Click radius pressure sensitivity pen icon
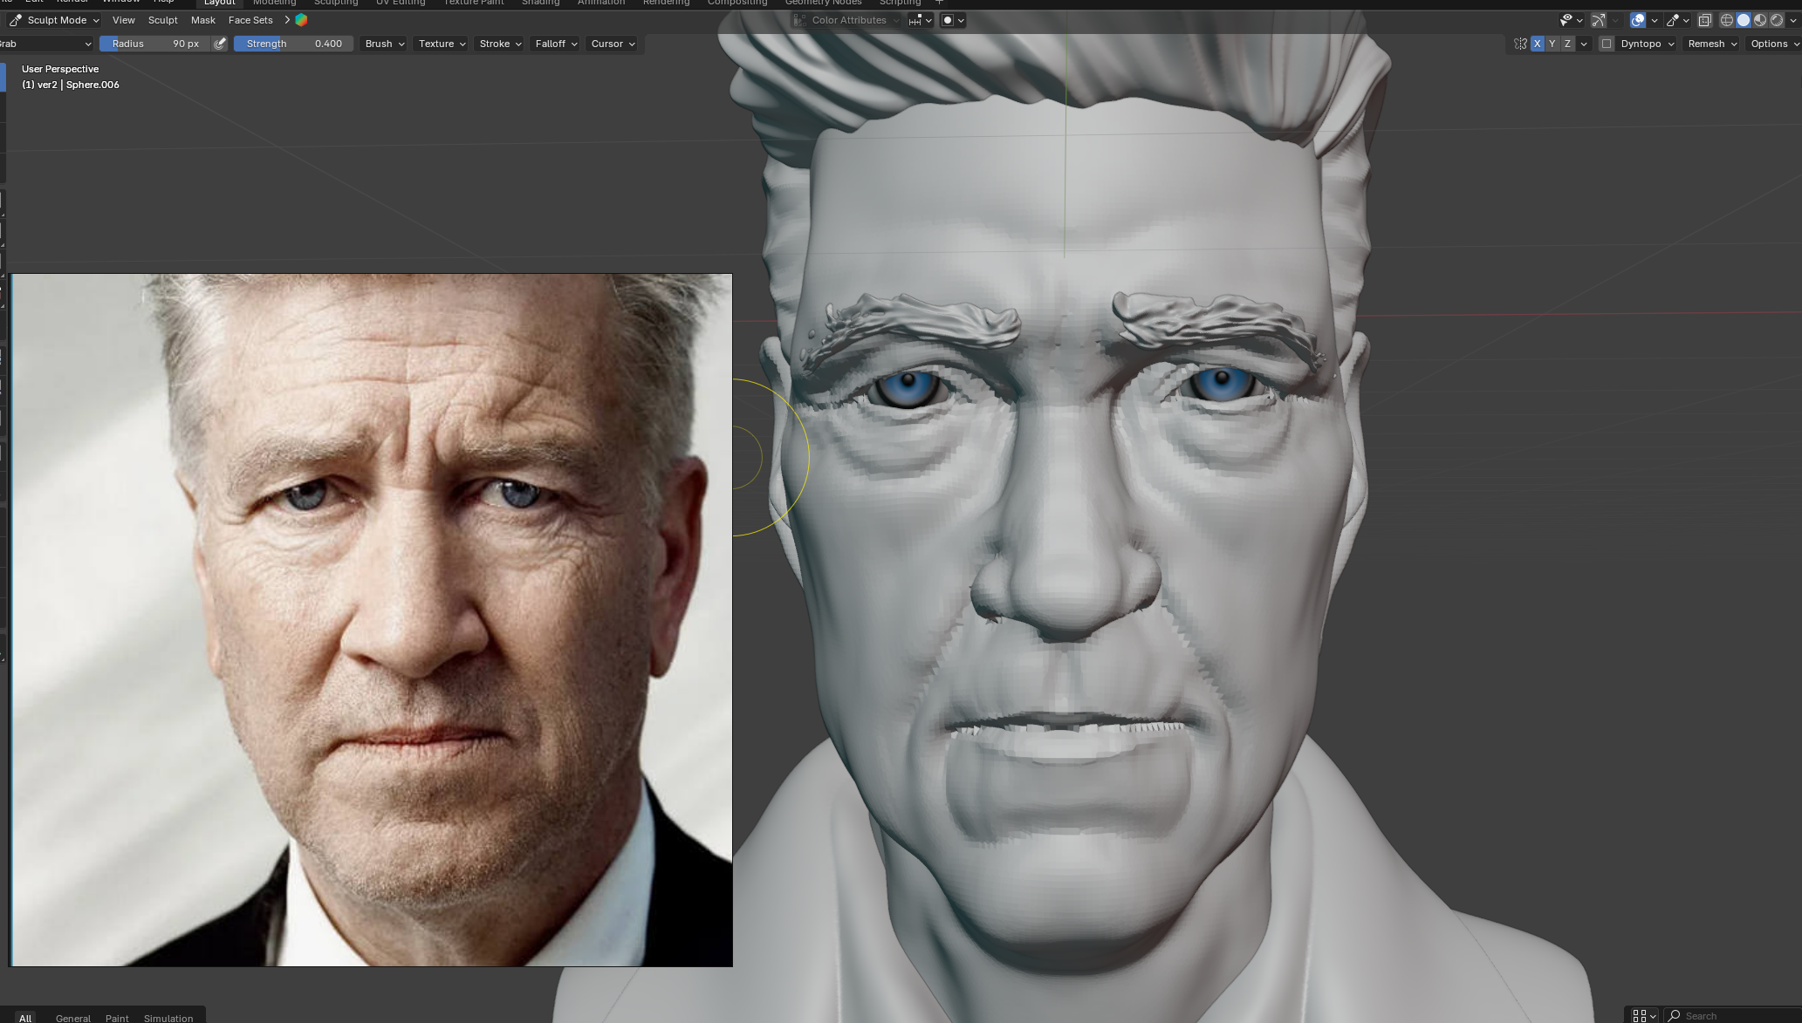 pyautogui.click(x=220, y=44)
